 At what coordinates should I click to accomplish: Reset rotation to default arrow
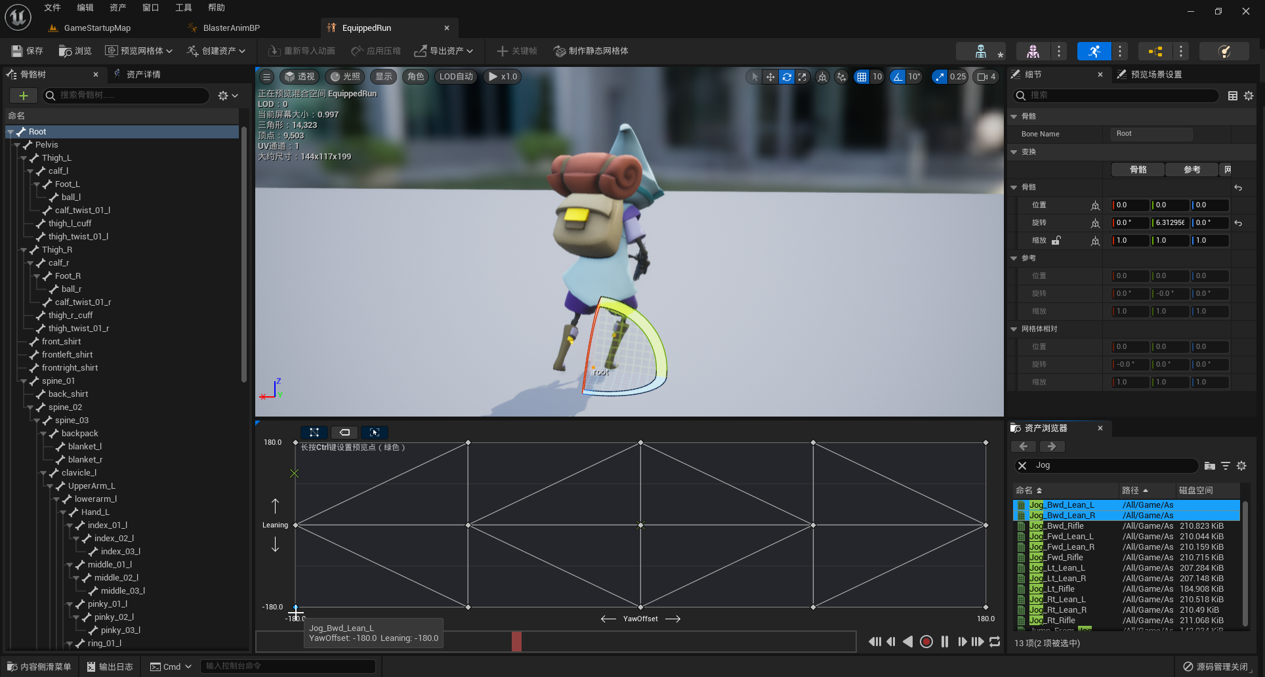(x=1238, y=223)
